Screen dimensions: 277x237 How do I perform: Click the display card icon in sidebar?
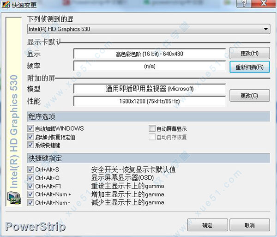(14, 198)
